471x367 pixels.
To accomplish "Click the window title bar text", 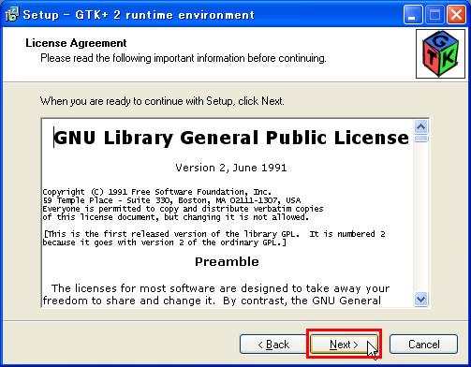I will (139, 15).
